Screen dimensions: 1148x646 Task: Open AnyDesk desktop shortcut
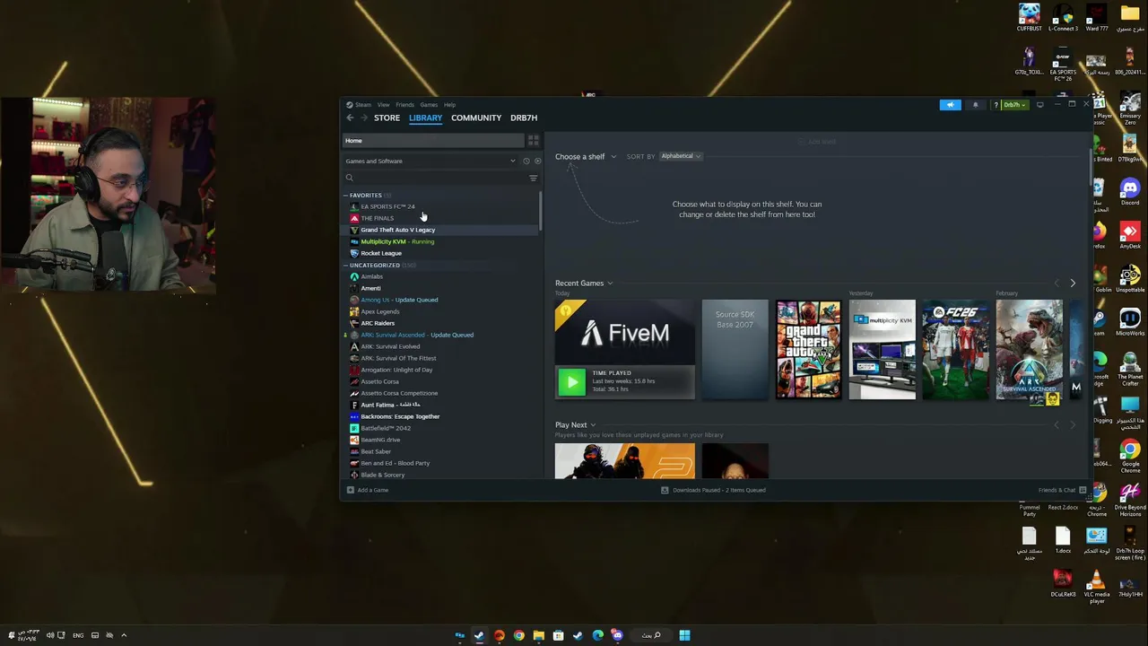pyautogui.click(x=1130, y=236)
